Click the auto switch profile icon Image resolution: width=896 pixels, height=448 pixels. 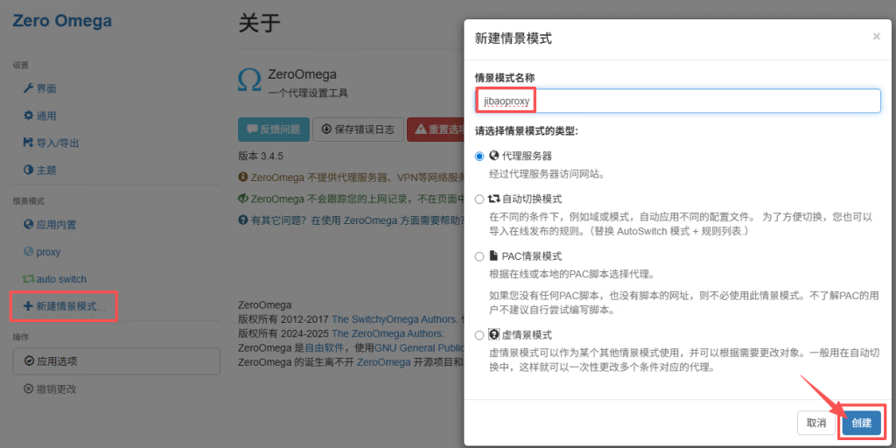pyautogui.click(x=28, y=279)
